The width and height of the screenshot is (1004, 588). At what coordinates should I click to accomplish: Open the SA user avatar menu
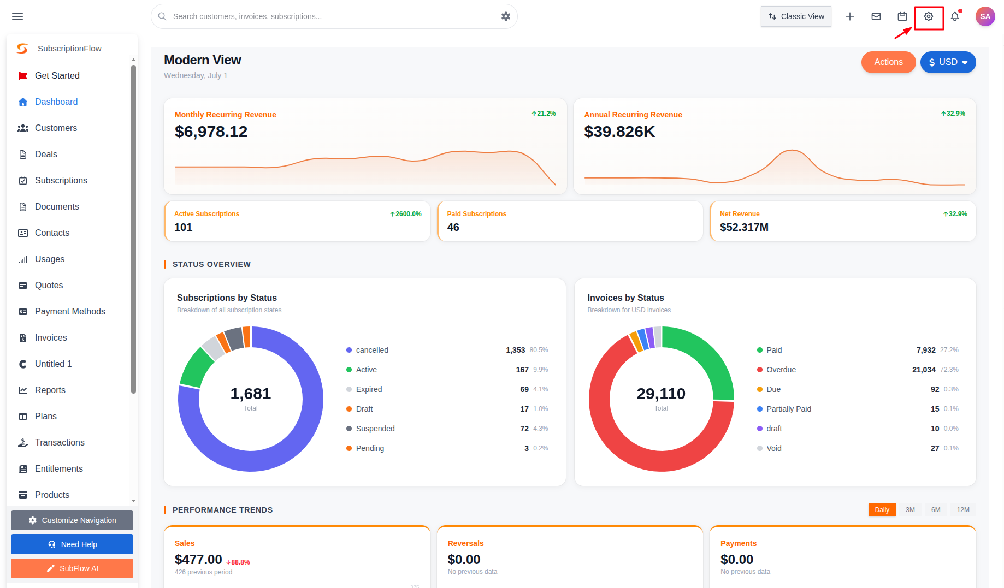985,16
